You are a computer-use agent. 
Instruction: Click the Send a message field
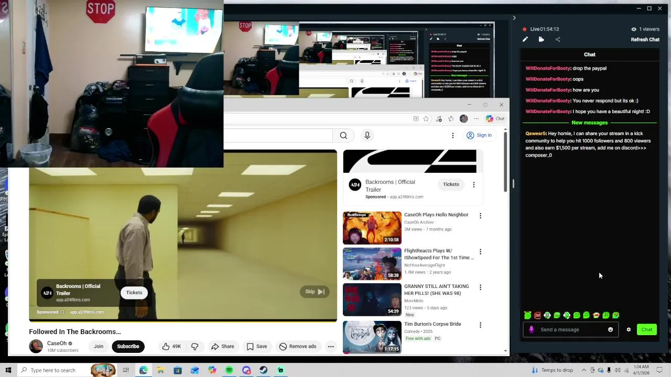click(571, 329)
